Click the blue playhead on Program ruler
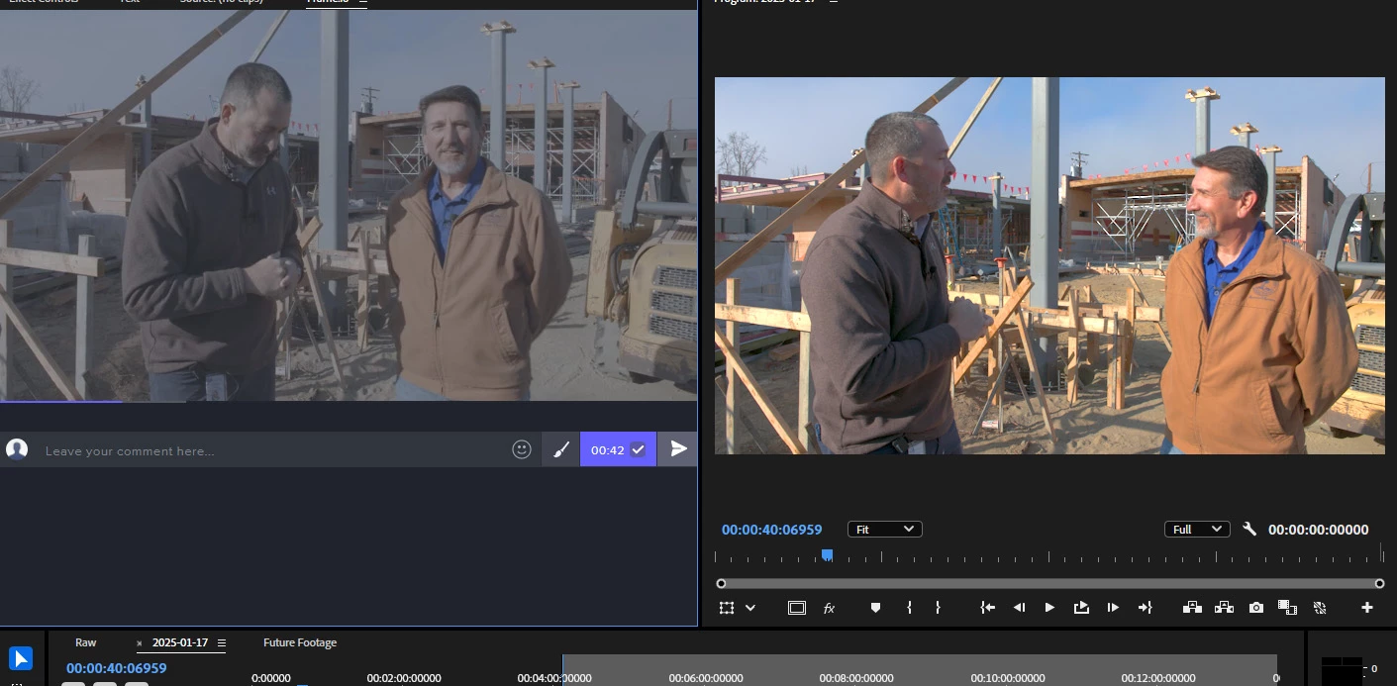The width and height of the screenshot is (1397, 686). pyautogui.click(x=827, y=555)
